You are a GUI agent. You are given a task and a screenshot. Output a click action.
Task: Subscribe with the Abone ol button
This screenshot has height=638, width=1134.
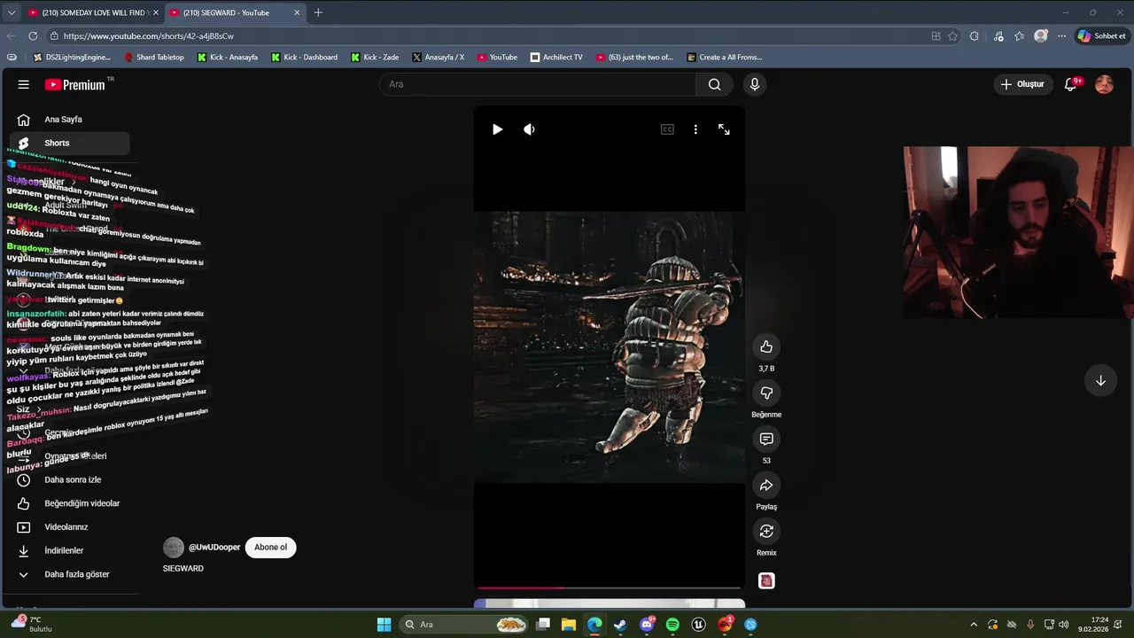(270, 548)
